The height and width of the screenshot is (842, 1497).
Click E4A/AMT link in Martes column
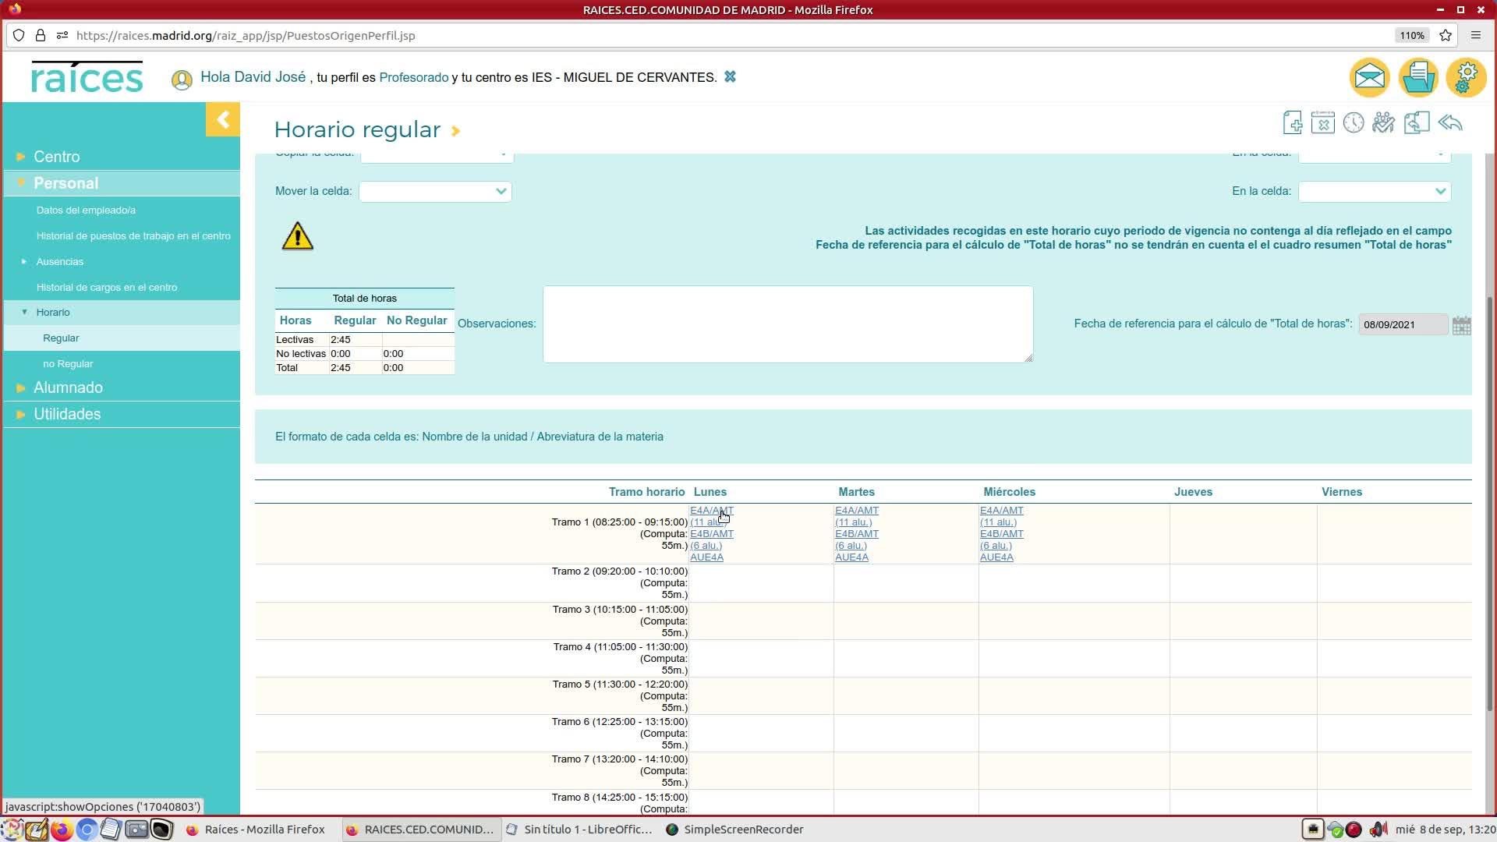pyautogui.click(x=856, y=511)
